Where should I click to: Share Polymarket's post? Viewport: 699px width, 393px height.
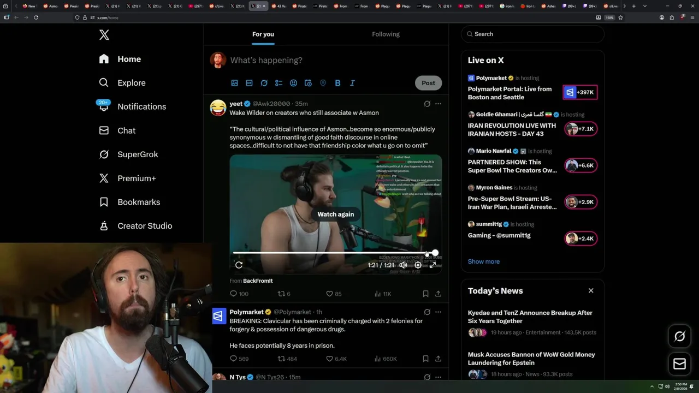click(438, 359)
